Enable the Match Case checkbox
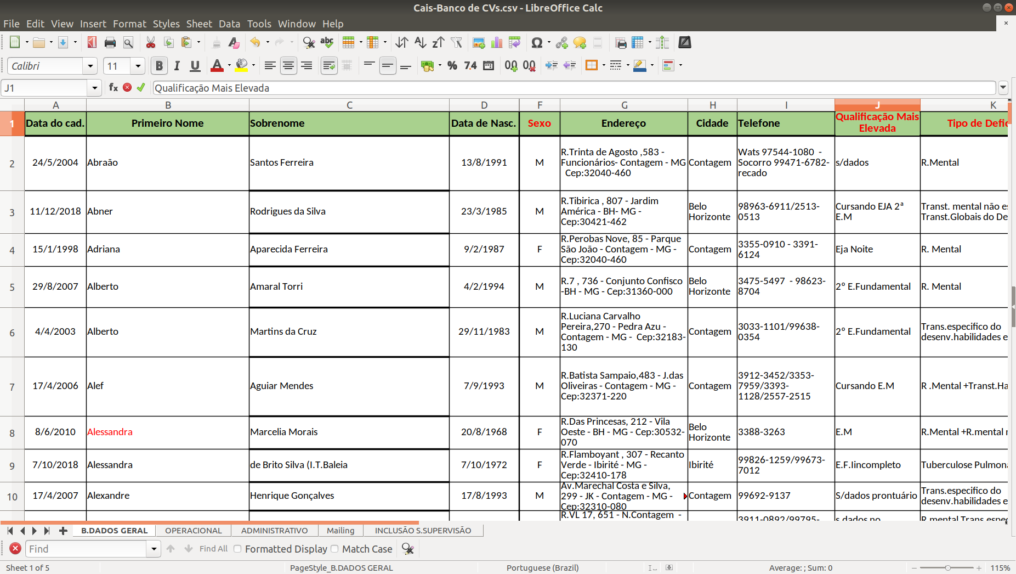Screen dimensions: 1016x574 (334, 549)
